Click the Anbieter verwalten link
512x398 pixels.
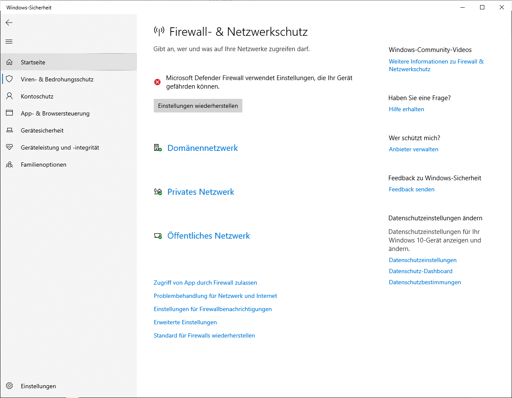[x=414, y=149]
